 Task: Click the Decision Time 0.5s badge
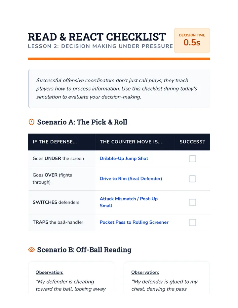click(192, 40)
